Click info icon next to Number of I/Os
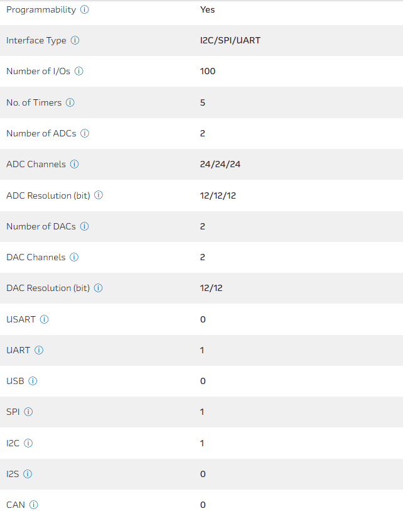Viewport: 403px width, 511px height. click(78, 72)
